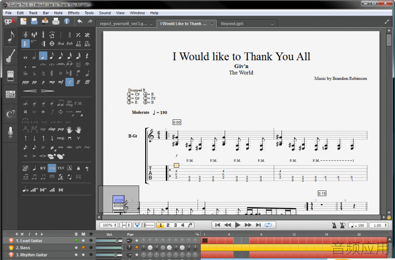Open the tempo 190 selector
The width and height of the screenshot is (395, 260).
click(357, 225)
